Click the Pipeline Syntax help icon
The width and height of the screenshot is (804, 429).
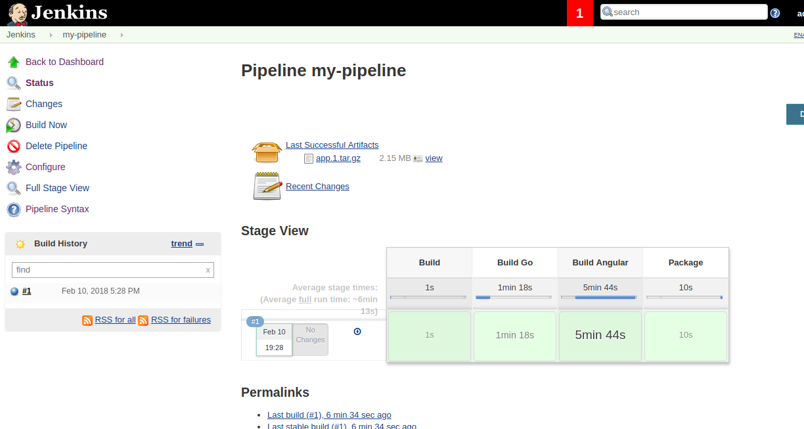point(14,209)
